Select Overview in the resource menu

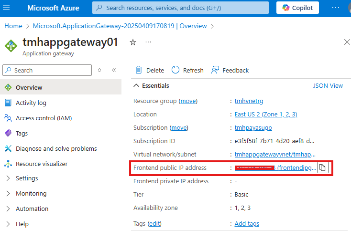61,87
